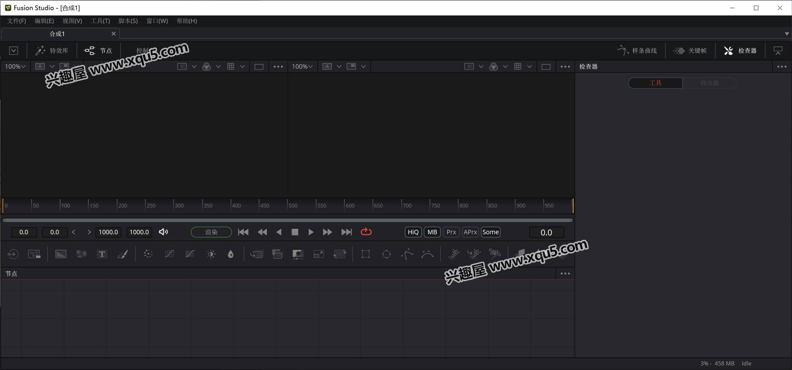Toggle right viewer sub-view display

coord(351,67)
